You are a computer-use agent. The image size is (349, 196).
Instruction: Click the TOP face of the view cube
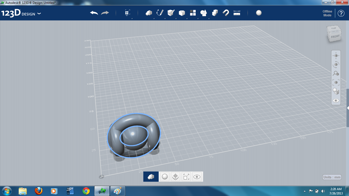click(x=333, y=29)
